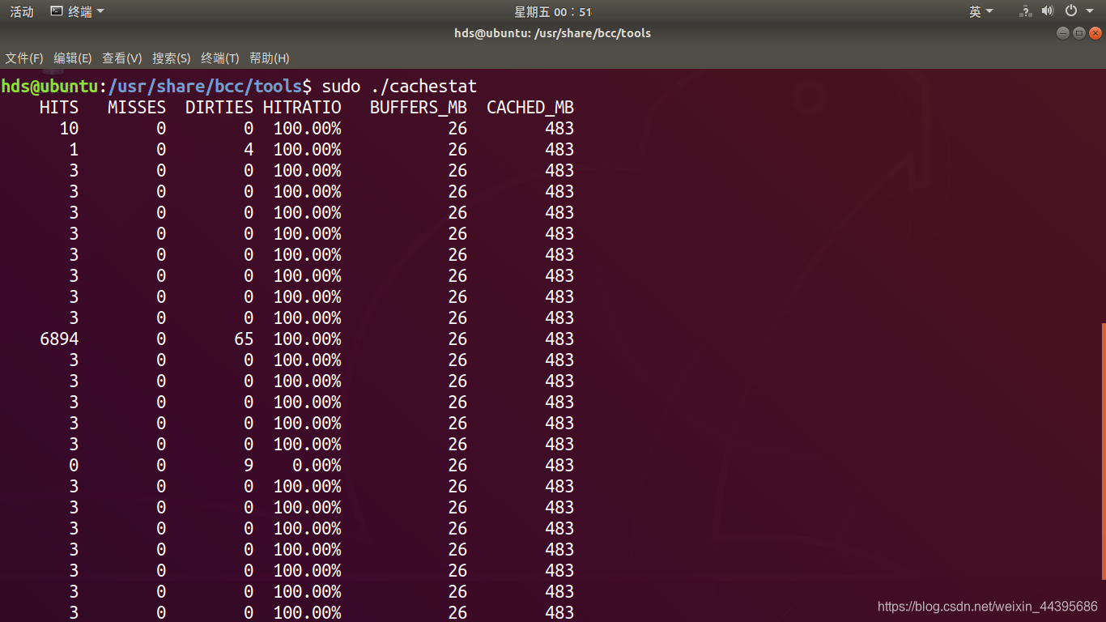Open the 文件(F) menu
This screenshot has width=1106, height=622.
tap(23, 58)
